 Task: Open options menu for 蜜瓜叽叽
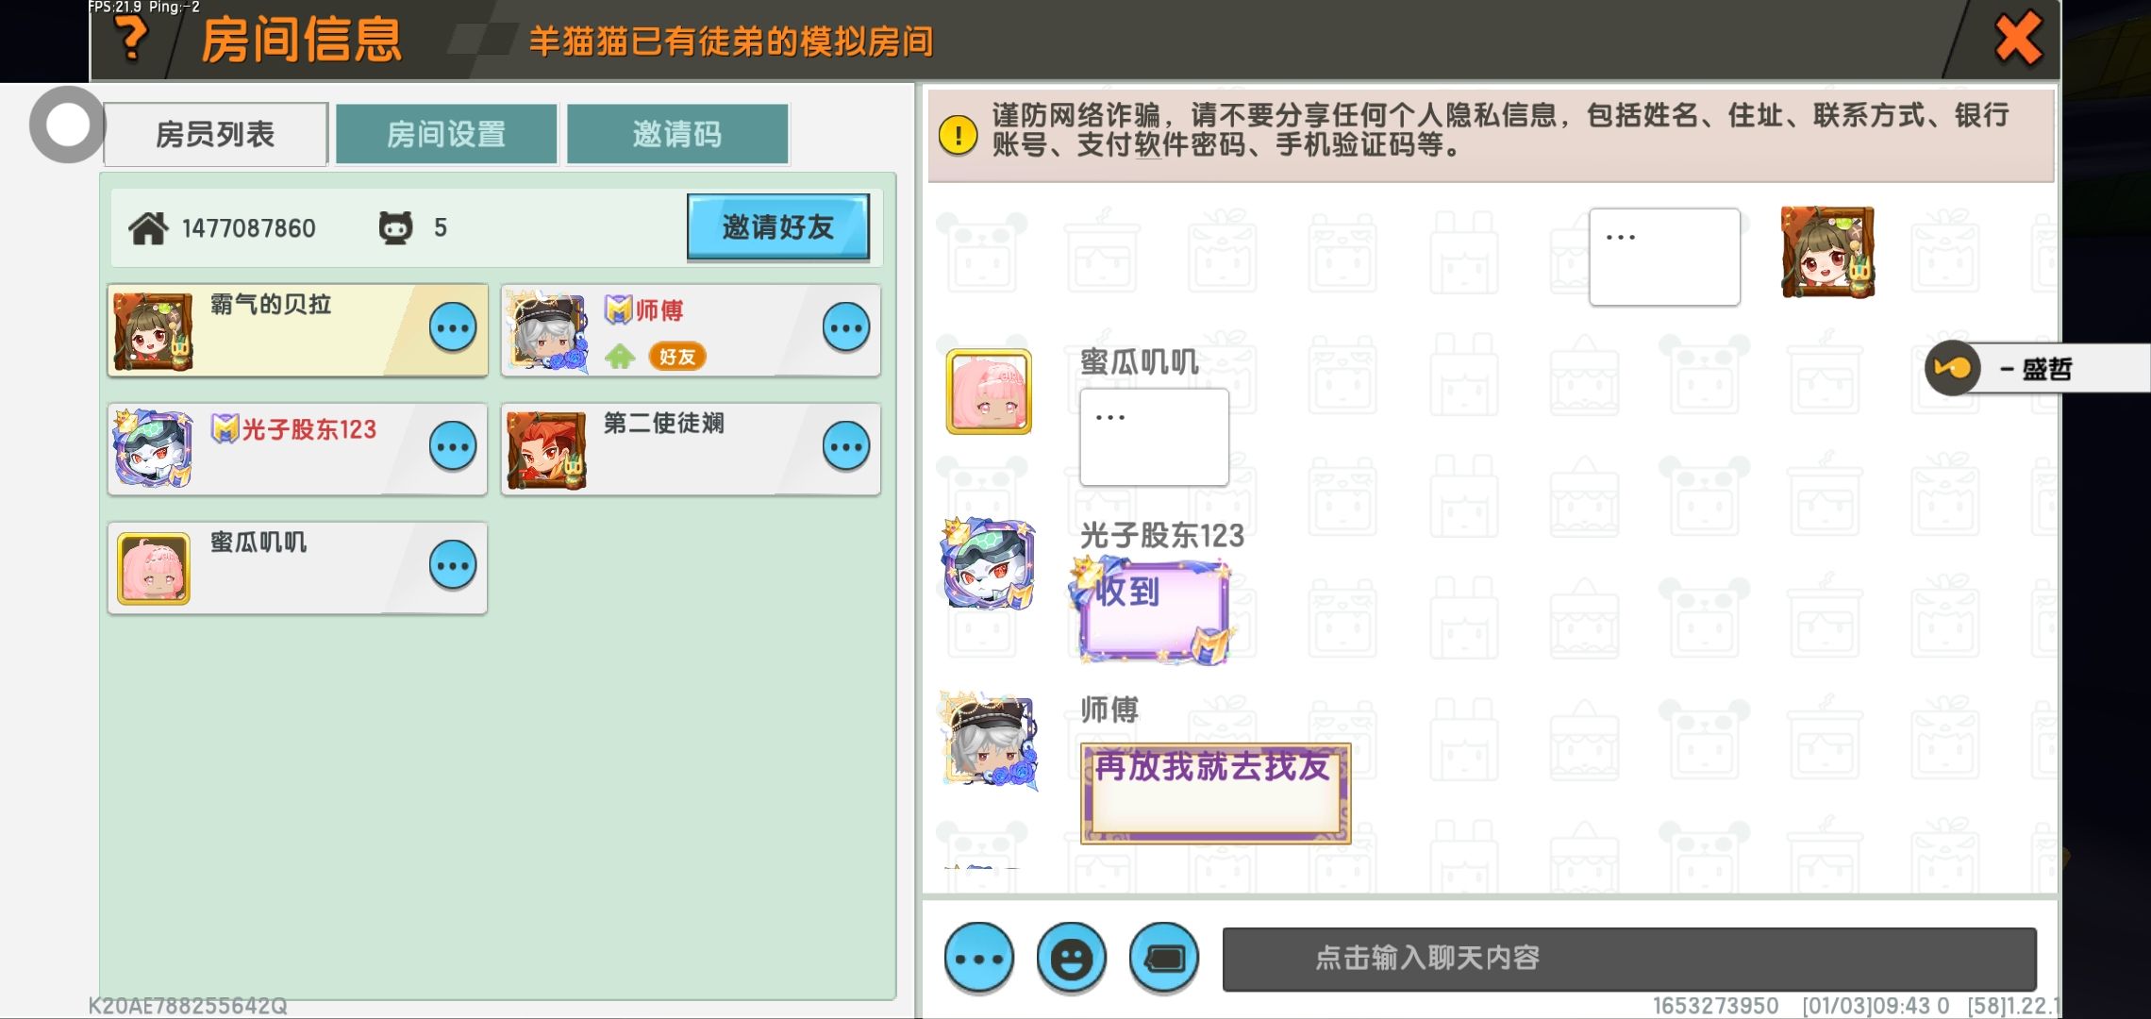[453, 565]
